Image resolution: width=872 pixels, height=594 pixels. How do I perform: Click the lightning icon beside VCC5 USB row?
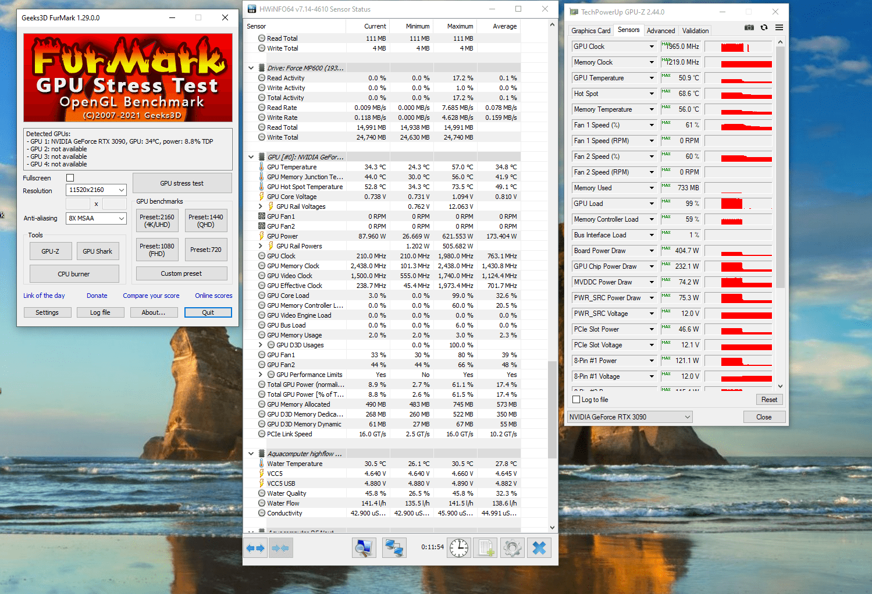pyautogui.click(x=262, y=483)
